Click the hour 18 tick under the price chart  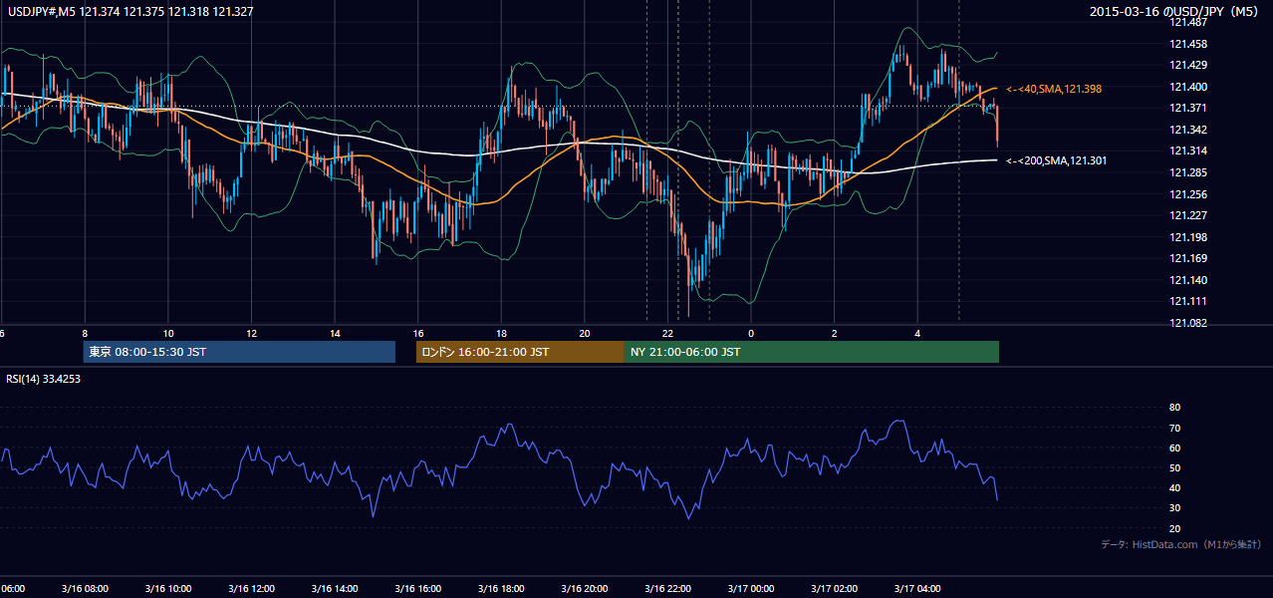tap(502, 333)
